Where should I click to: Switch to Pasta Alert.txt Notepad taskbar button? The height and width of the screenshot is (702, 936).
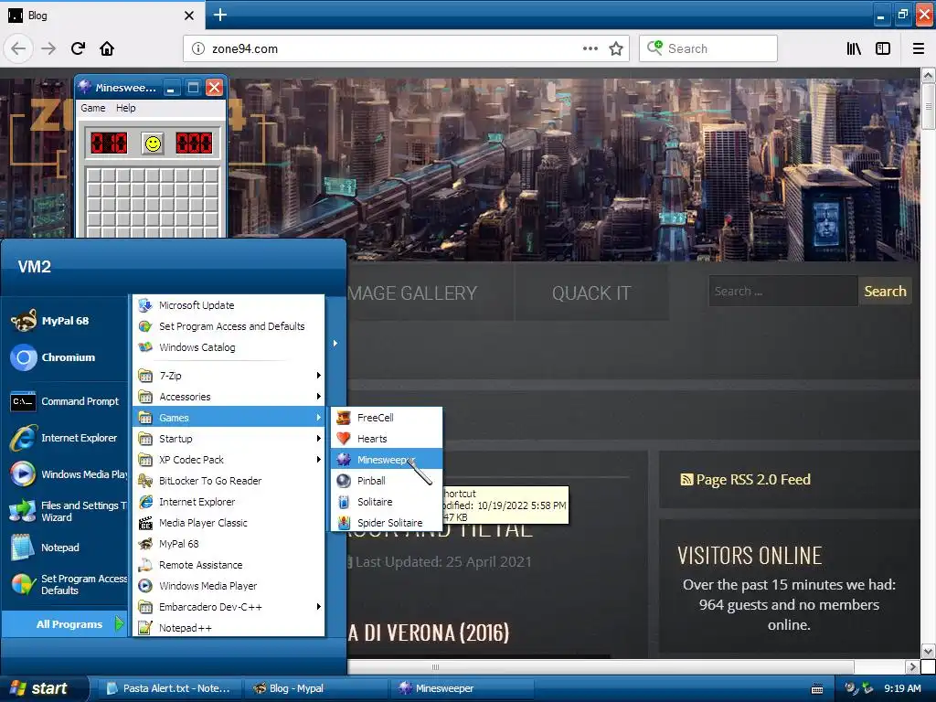click(169, 688)
